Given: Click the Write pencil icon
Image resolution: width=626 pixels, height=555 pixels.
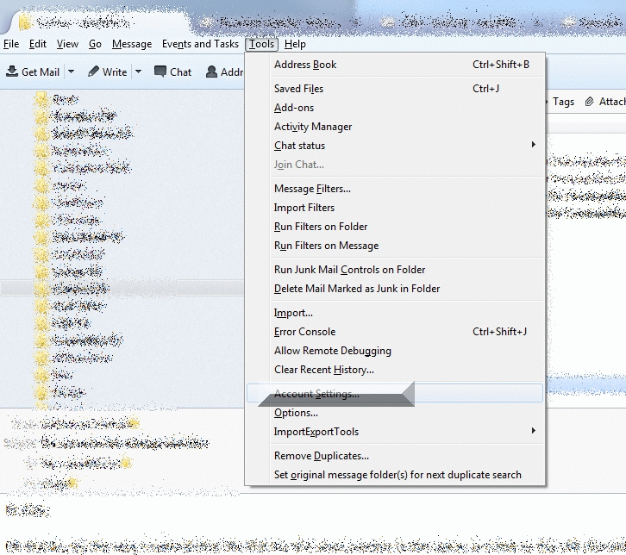Looking at the screenshot, I should coord(93,72).
